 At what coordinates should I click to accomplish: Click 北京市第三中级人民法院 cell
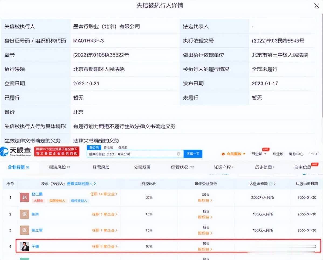(280, 55)
